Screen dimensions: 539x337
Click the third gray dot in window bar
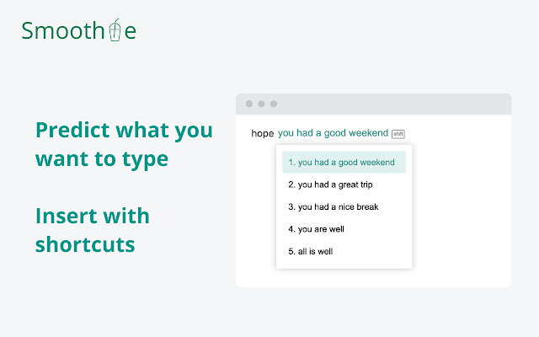tap(274, 104)
